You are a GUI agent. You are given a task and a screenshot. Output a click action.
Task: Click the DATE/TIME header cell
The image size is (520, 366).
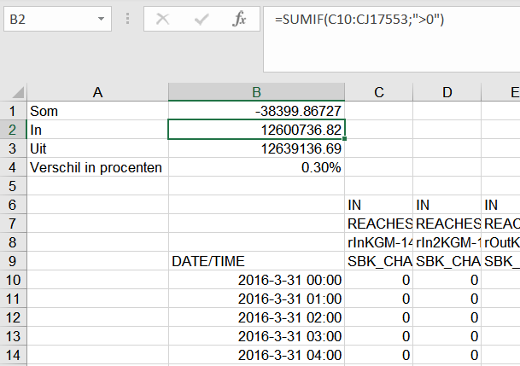pos(257,260)
